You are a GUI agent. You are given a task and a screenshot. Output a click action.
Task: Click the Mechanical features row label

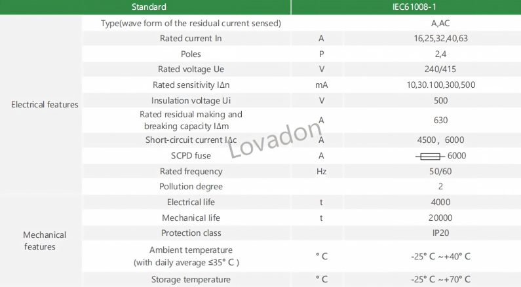[x=45, y=241]
